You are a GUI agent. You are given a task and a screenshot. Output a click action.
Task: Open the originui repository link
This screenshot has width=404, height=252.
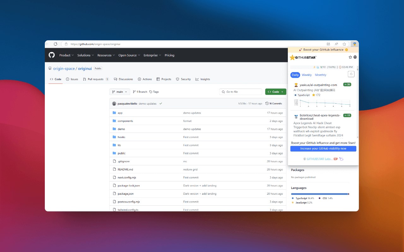(85, 68)
